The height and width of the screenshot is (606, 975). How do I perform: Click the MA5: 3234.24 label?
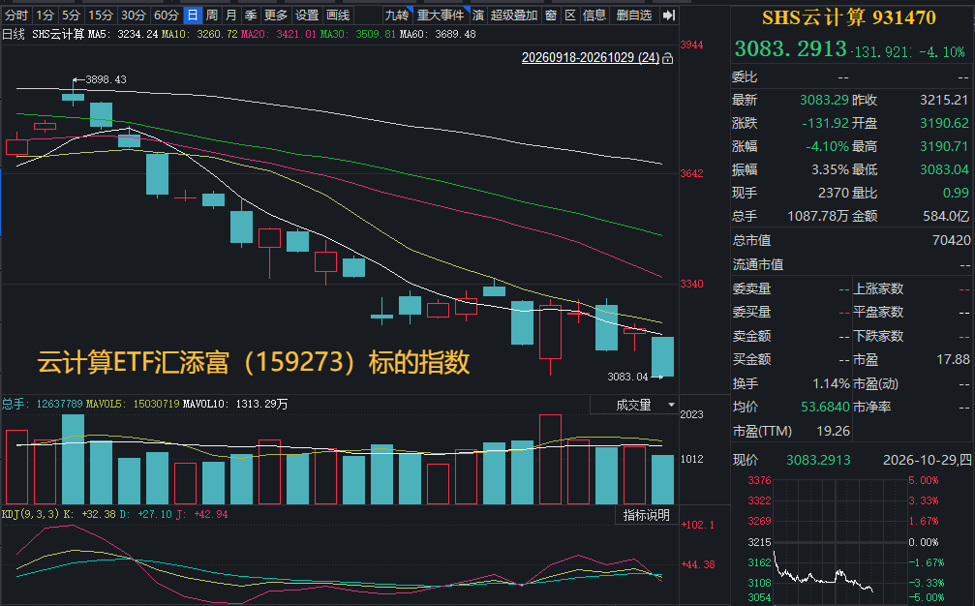pos(123,34)
